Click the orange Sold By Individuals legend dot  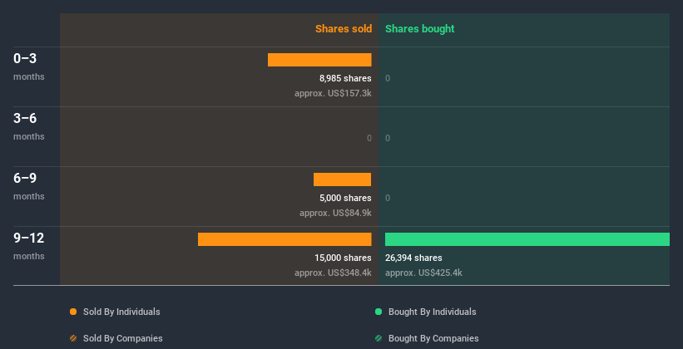click(x=73, y=312)
